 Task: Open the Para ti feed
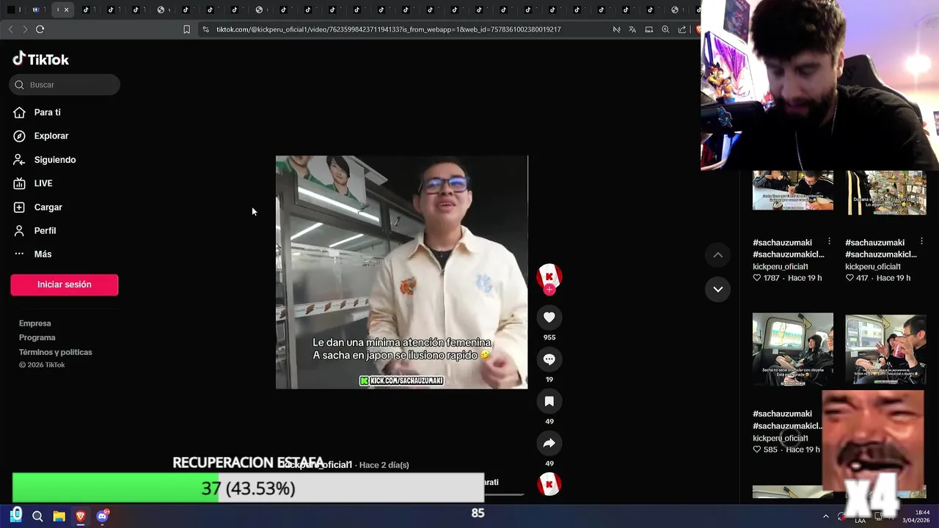coord(47,112)
